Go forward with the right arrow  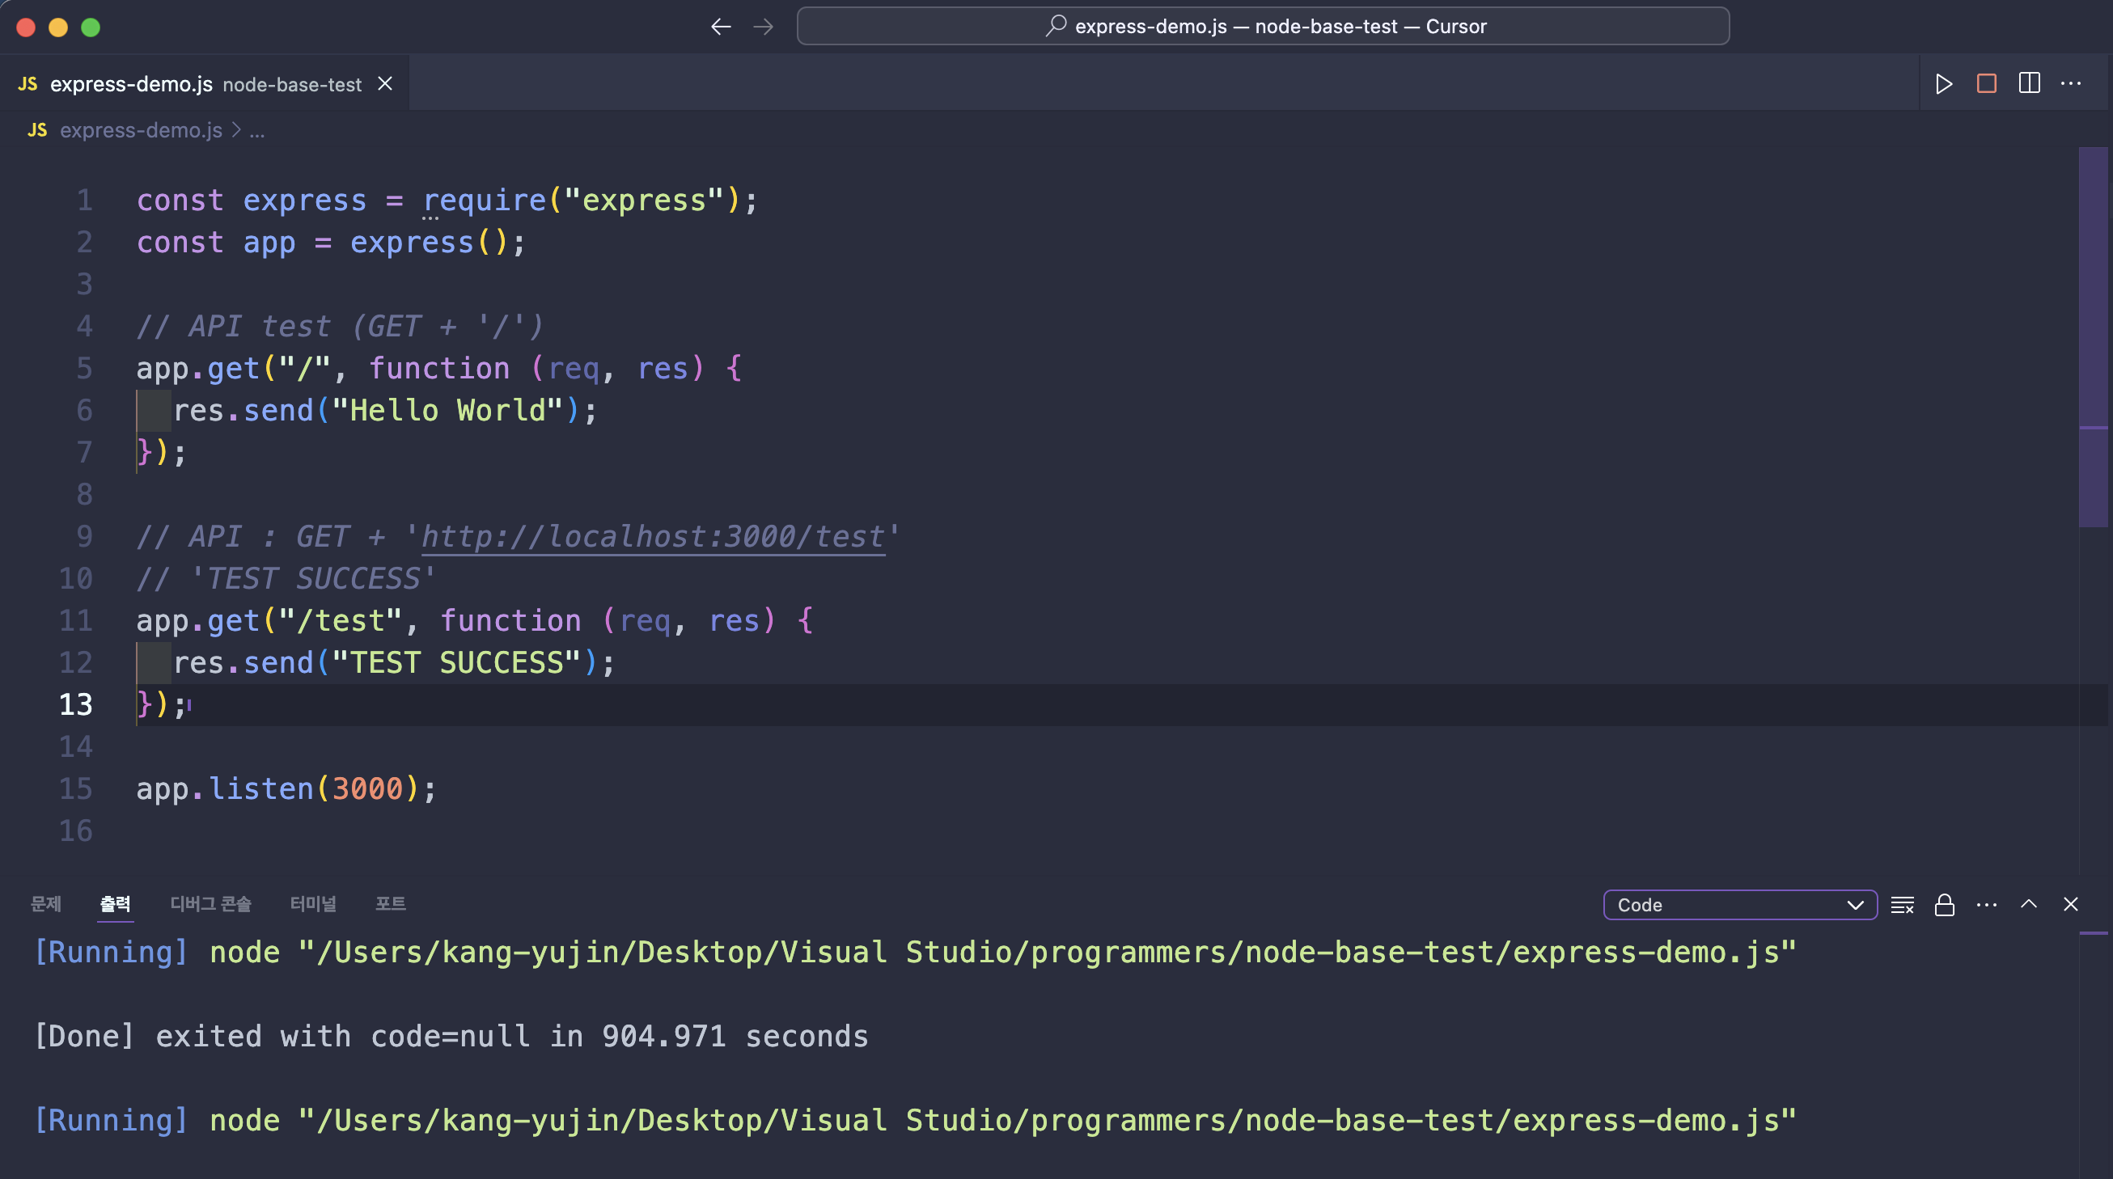coord(763,27)
